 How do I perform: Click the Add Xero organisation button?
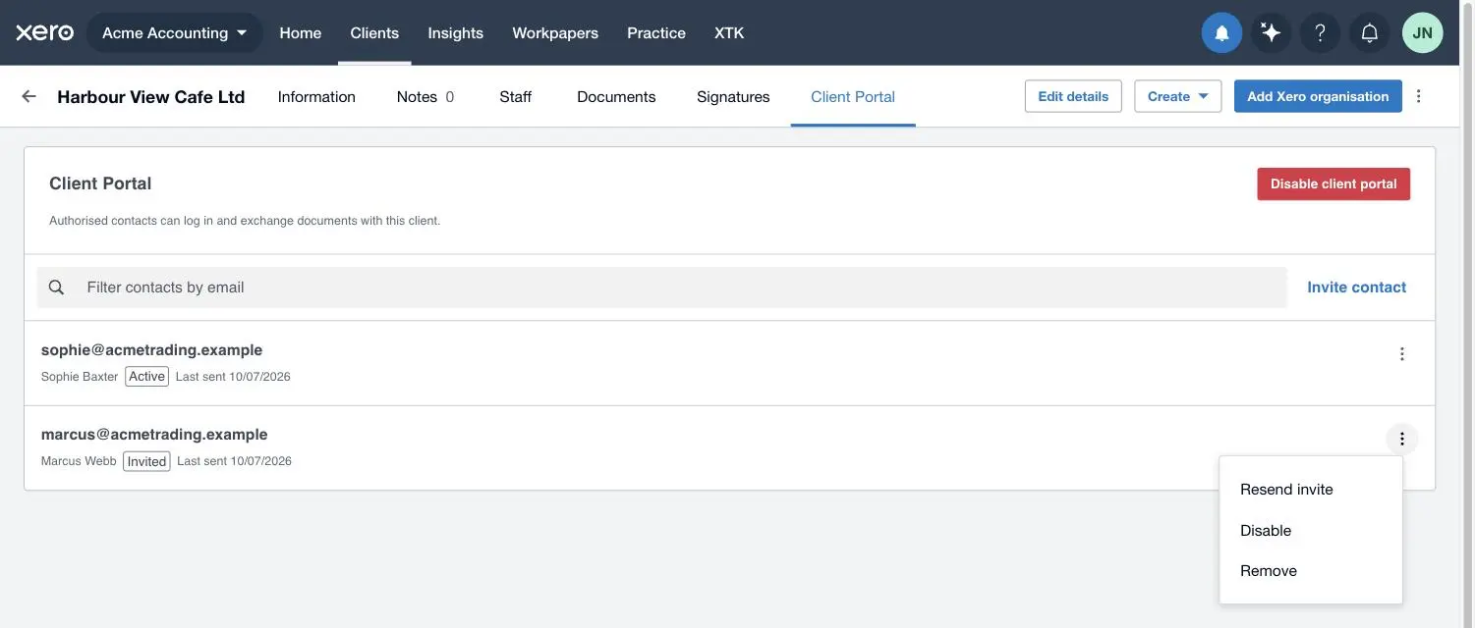click(x=1318, y=96)
